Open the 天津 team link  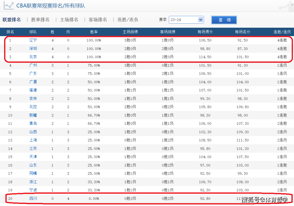tap(33, 157)
